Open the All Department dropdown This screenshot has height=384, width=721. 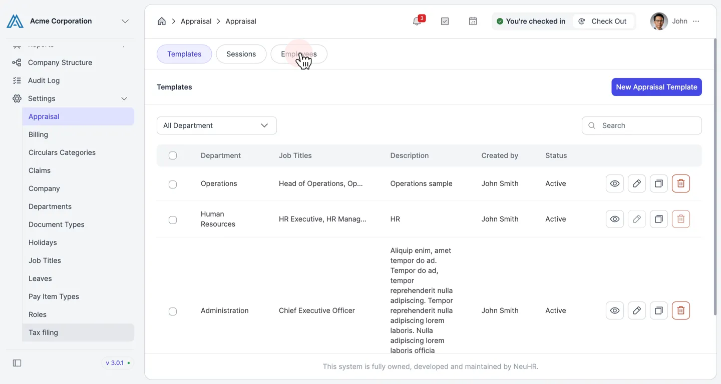tap(217, 125)
